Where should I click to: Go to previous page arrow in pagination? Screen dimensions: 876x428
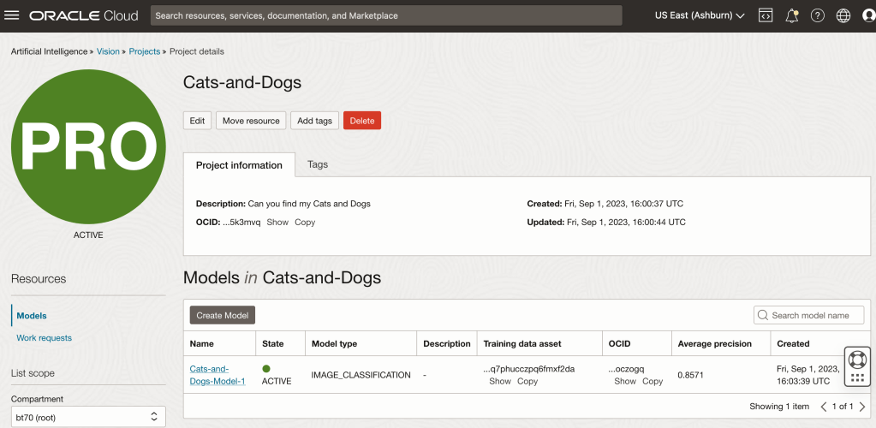pyautogui.click(x=824, y=407)
